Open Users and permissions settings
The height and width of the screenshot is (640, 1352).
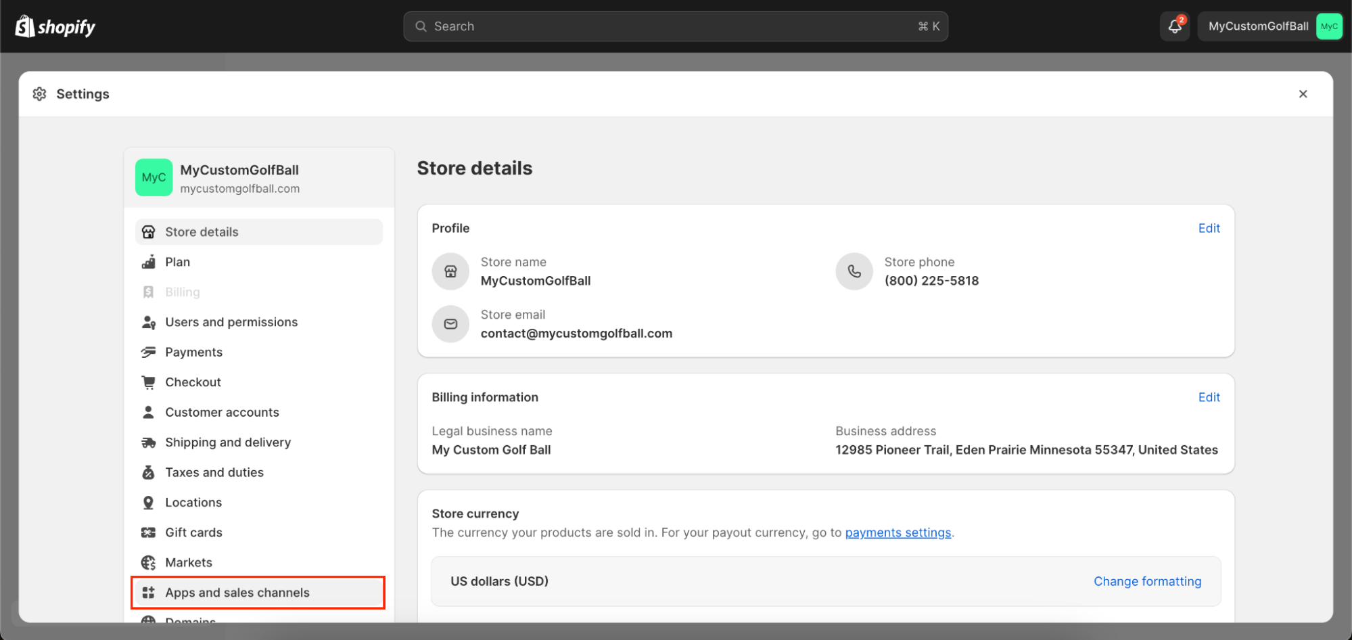[x=231, y=322]
